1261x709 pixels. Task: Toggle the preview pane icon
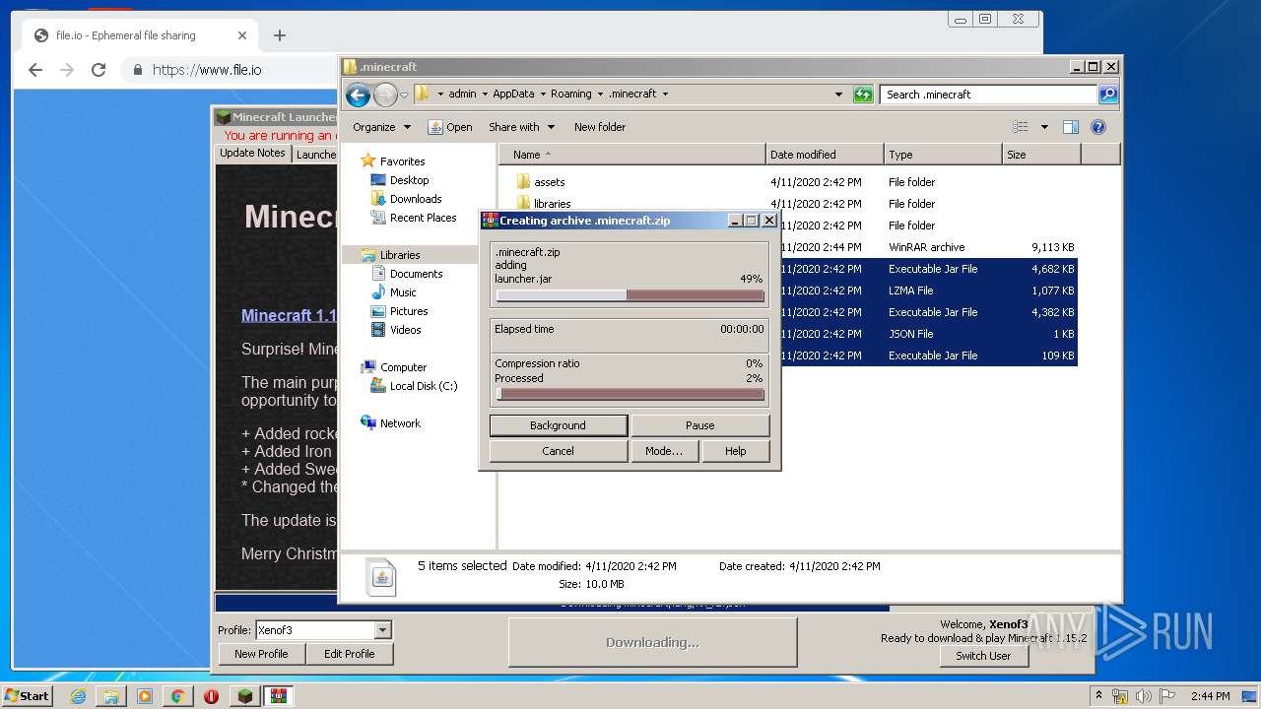1071,127
